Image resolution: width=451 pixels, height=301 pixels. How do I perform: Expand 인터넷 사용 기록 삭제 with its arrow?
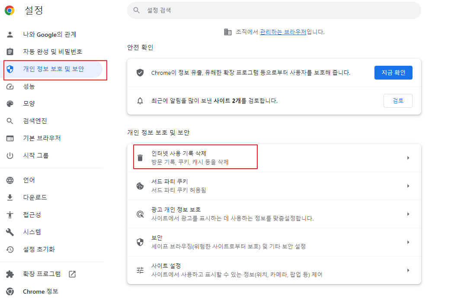point(408,158)
